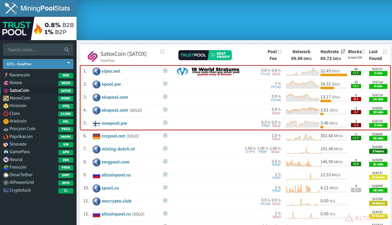The width and height of the screenshot is (392, 225).
Task: Click the search magnifier icon
Action: [x=67, y=50]
